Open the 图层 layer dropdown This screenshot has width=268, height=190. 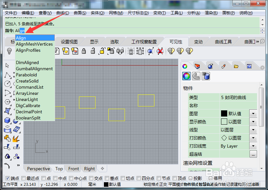point(253,114)
